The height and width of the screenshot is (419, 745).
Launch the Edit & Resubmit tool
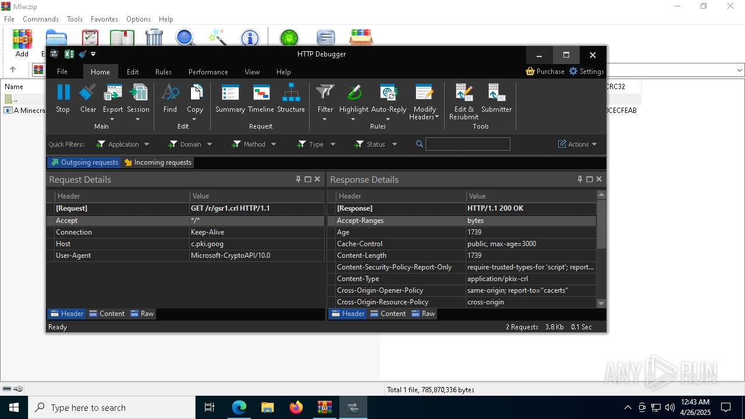coord(464,93)
